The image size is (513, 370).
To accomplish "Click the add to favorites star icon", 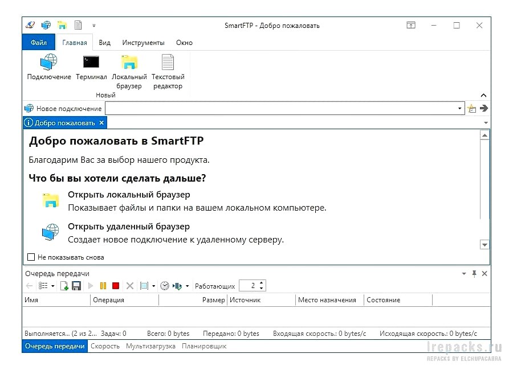I will pyautogui.click(x=472, y=109).
